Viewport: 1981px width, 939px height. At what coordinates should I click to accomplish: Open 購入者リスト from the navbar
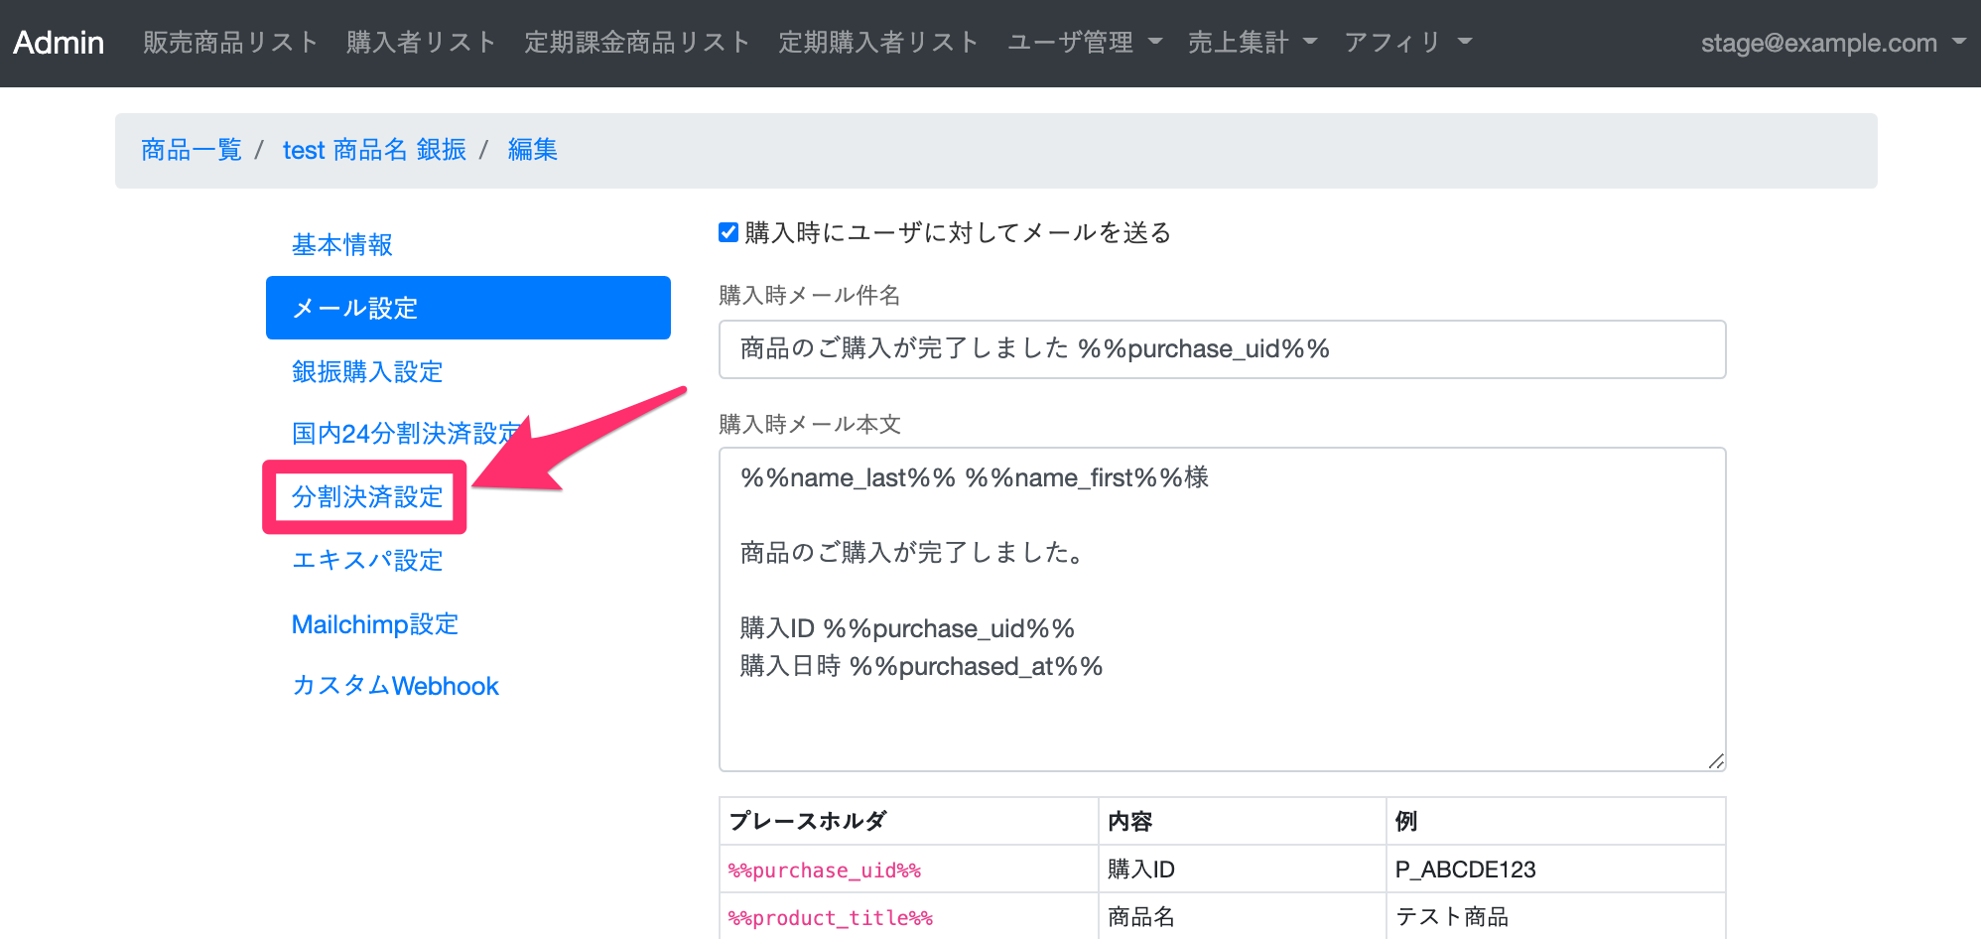[x=421, y=43]
